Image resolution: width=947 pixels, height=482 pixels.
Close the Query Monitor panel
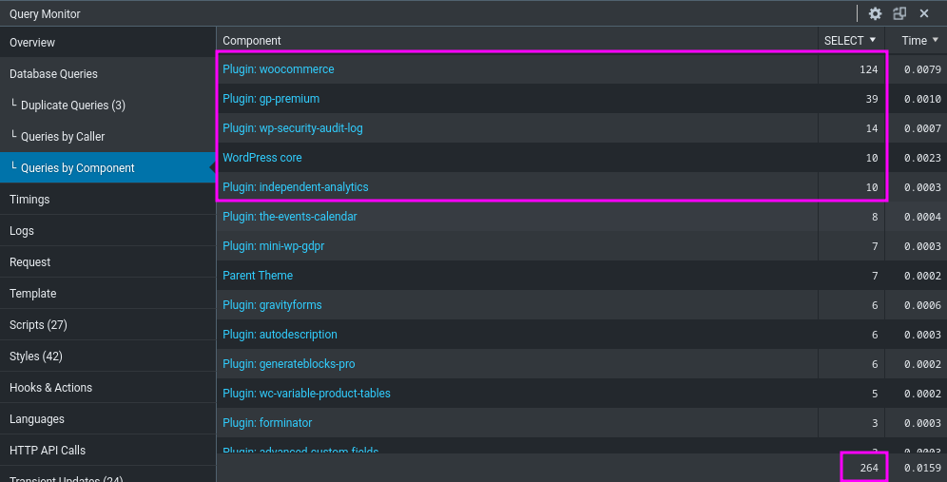[924, 13]
